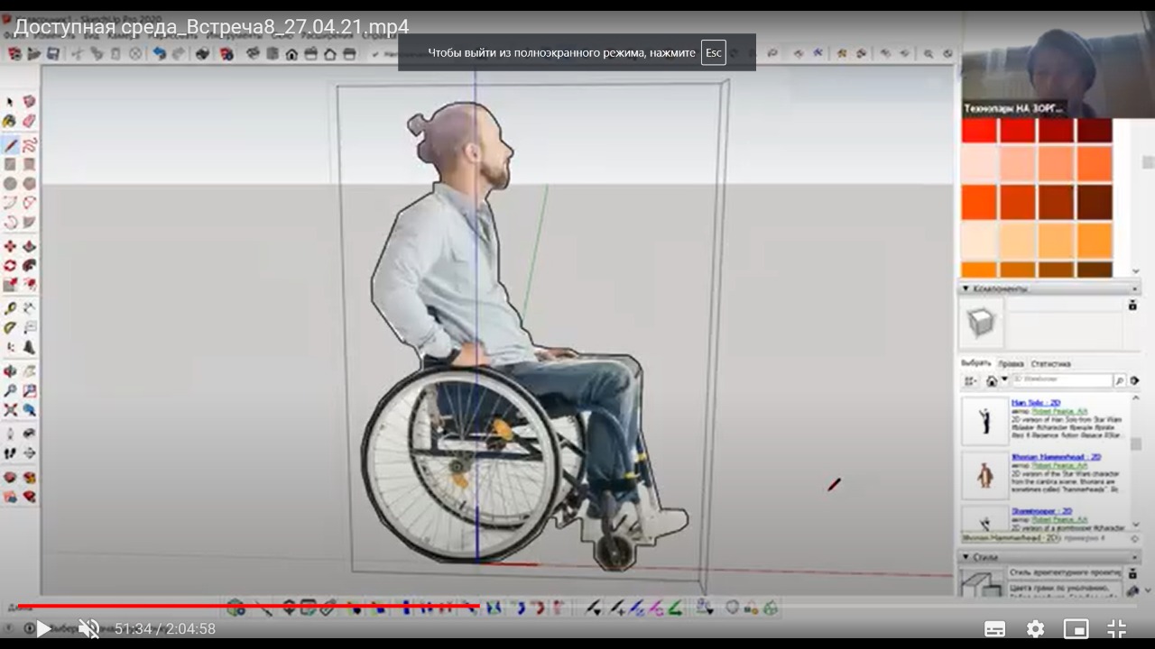Open the Ithorian Hammerhead - 2D link

click(1056, 457)
